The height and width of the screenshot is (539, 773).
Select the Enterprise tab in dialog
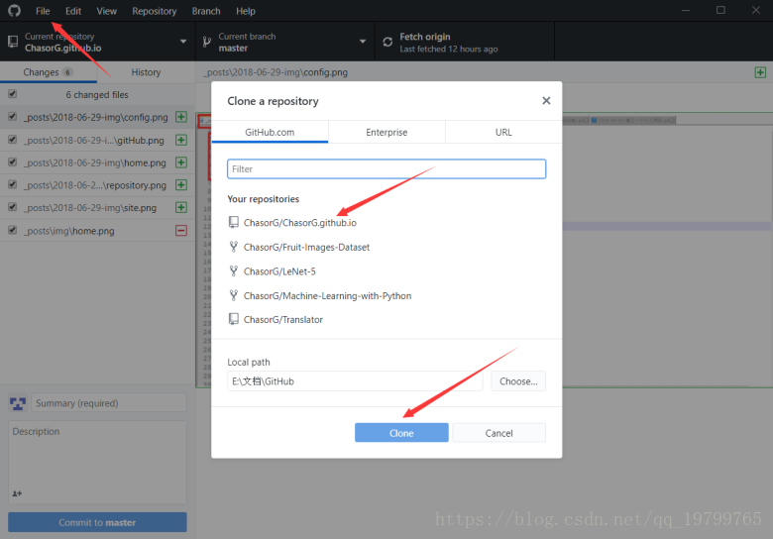point(386,132)
